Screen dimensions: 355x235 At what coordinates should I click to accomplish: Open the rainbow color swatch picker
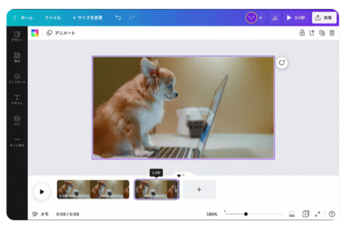click(35, 33)
